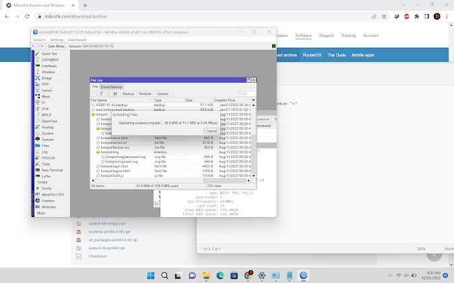Open Files in the WinBox sidebar
The image size is (454, 283).
[45, 145]
